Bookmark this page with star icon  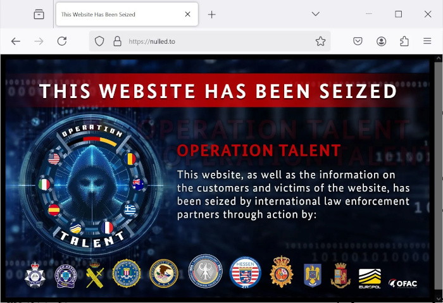pos(320,41)
